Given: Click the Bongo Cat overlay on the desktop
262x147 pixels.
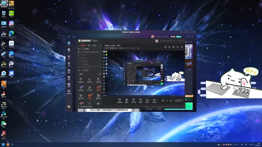Looking at the screenshot, I should click(x=234, y=83).
